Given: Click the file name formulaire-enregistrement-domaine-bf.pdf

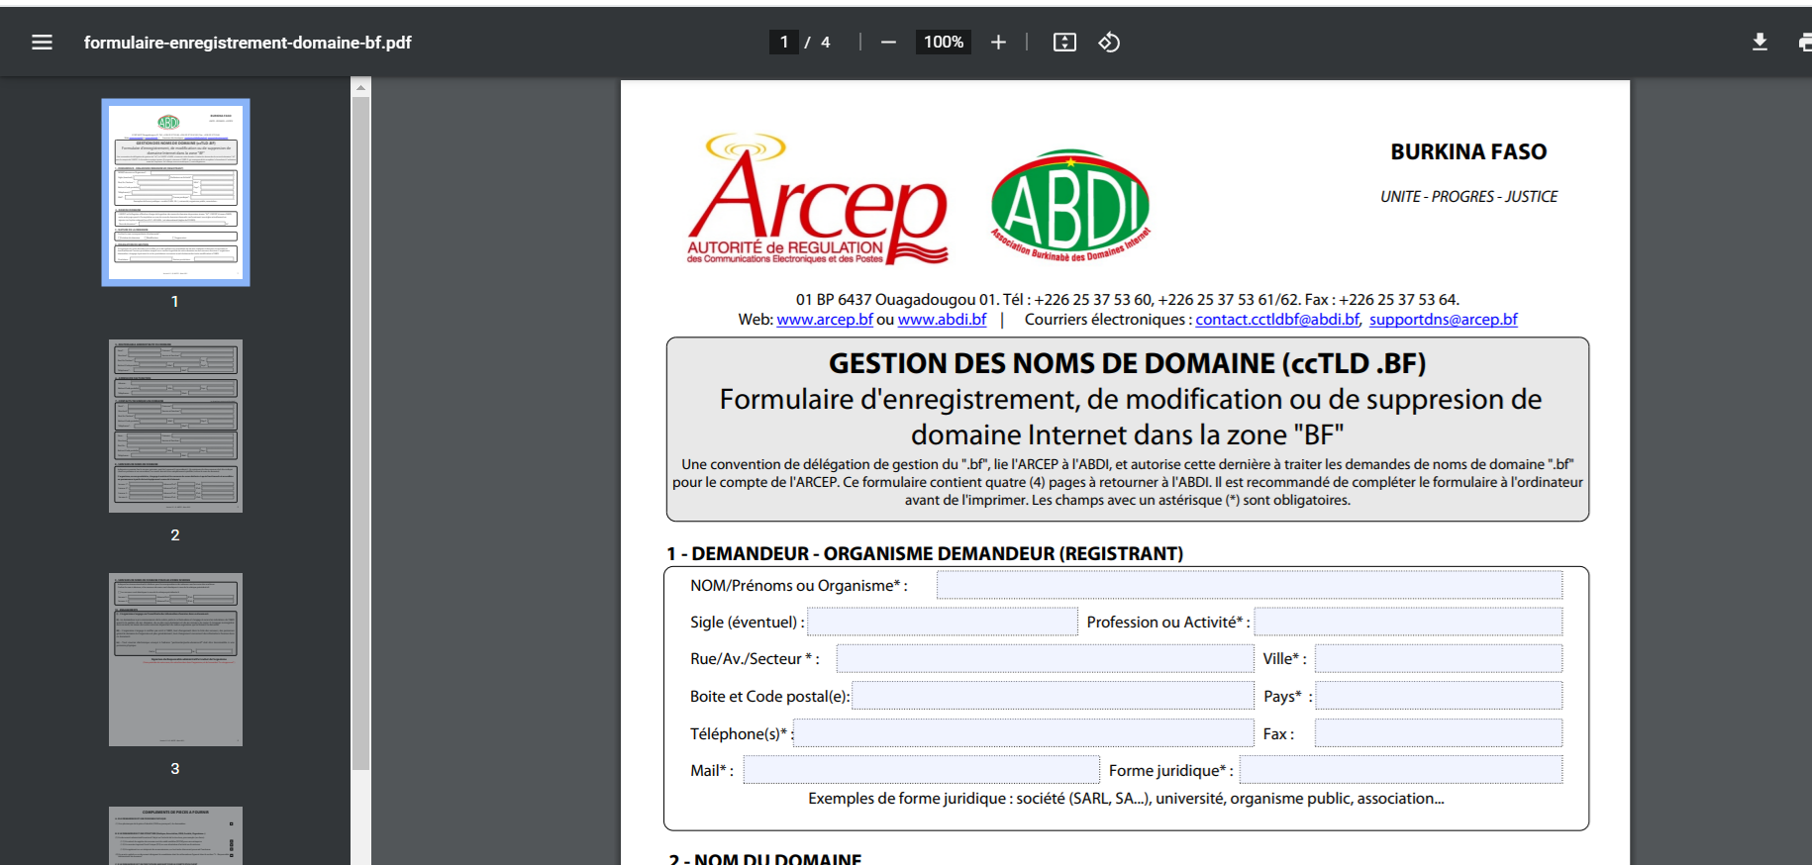Looking at the screenshot, I should click(248, 43).
